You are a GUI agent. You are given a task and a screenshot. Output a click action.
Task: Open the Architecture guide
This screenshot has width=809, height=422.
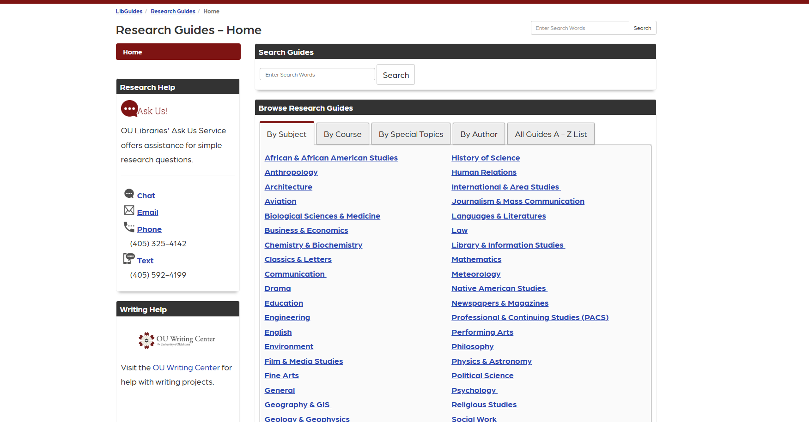coord(288,187)
